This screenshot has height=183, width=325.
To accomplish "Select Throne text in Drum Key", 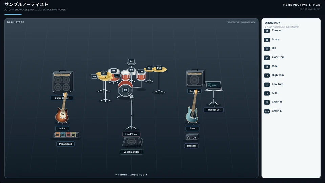I will click(276, 30).
